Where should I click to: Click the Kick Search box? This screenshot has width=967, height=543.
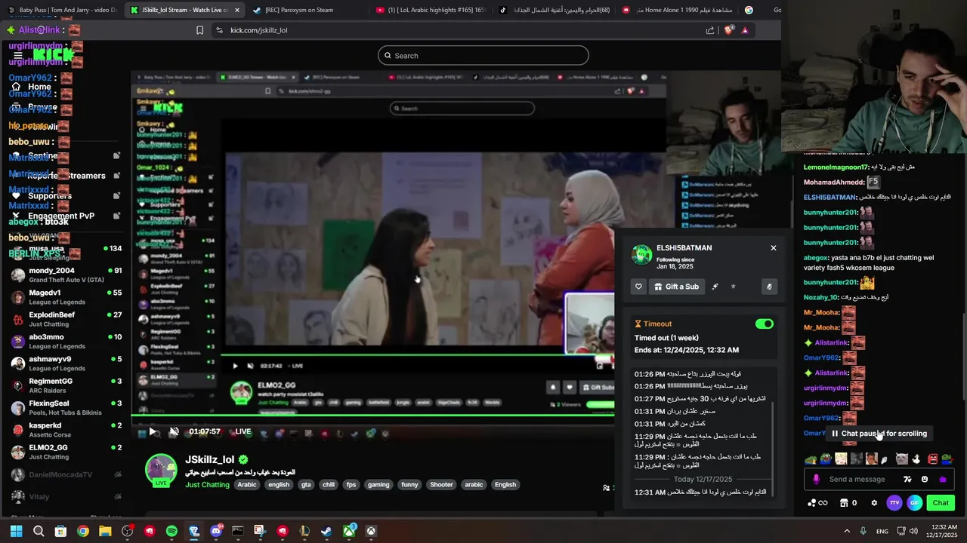(x=483, y=55)
